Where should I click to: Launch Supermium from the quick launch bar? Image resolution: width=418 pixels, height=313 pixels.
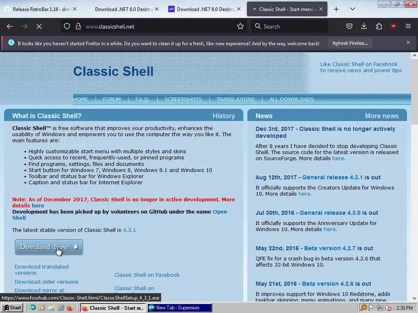point(33,308)
